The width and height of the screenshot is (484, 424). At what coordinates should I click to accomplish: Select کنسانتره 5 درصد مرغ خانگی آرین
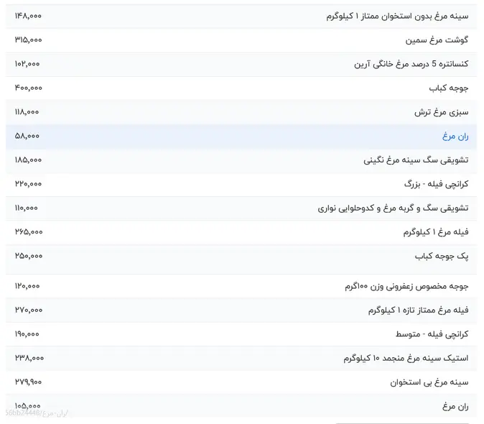pos(411,64)
